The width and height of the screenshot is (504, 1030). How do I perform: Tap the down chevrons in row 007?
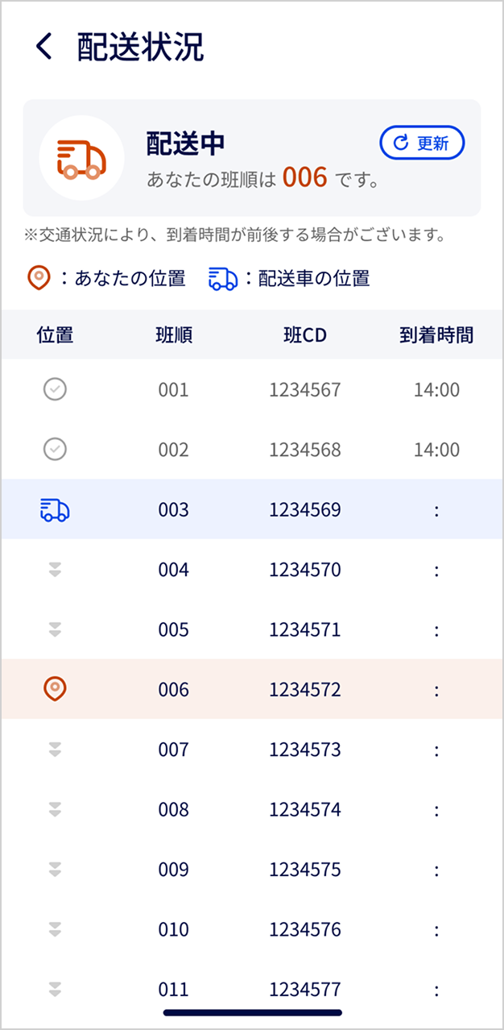pyautogui.click(x=55, y=750)
